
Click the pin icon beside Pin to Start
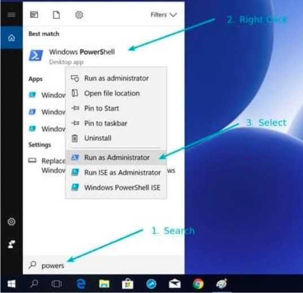(x=75, y=108)
